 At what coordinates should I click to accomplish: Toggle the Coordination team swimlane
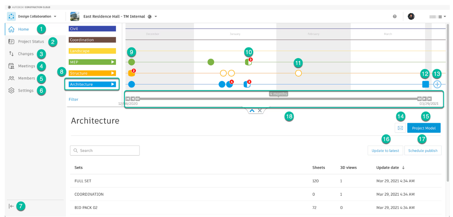[92, 40]
